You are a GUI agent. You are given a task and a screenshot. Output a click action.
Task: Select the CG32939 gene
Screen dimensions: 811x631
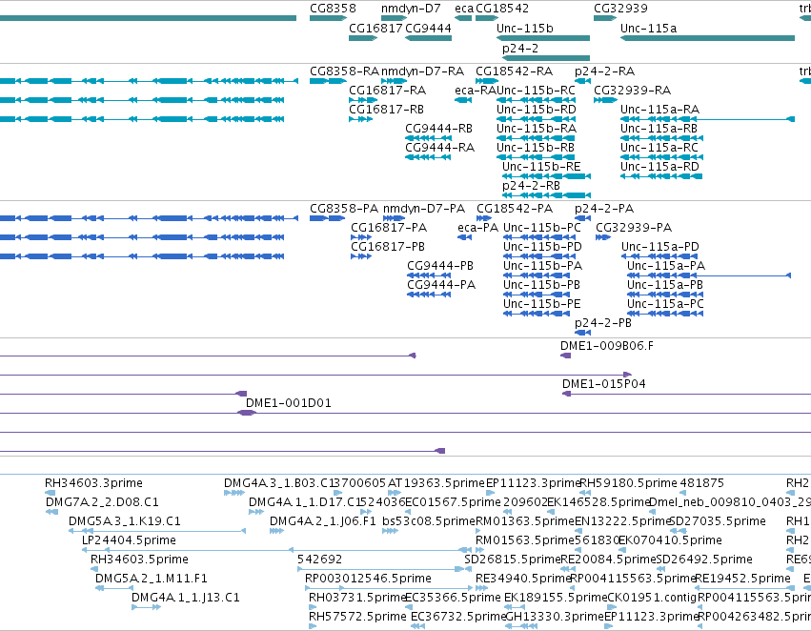click(x=605, y=18)
